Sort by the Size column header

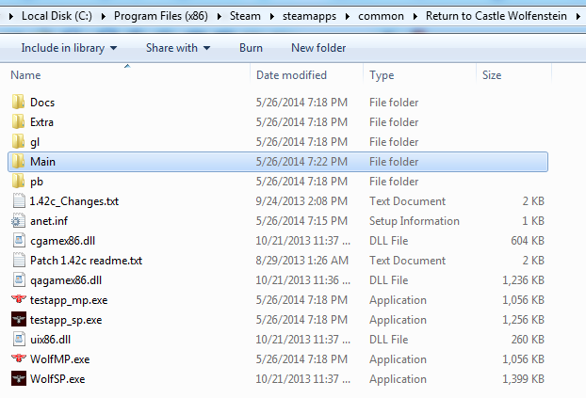tap(492, 75)
